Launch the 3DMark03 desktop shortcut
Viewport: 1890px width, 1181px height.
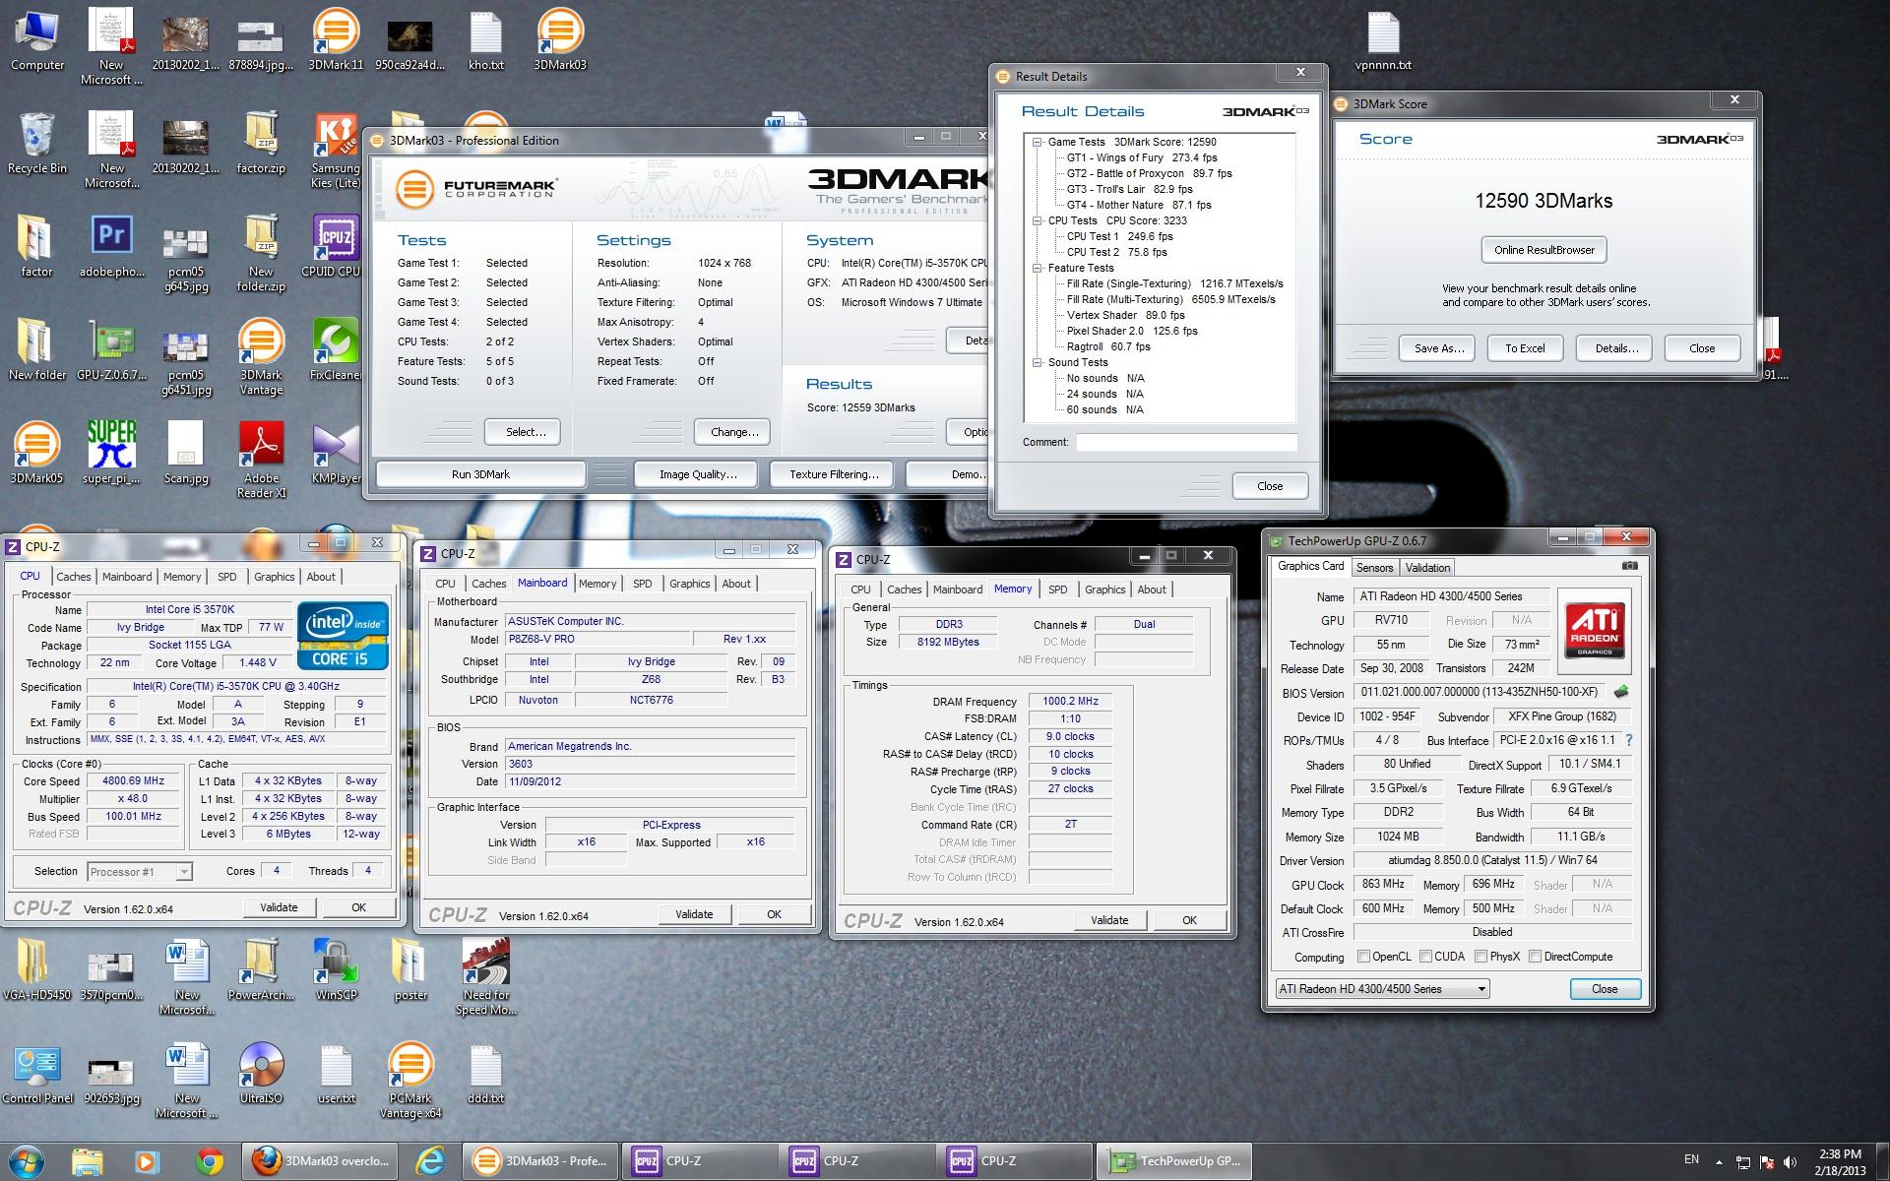(x=560, y=39)
